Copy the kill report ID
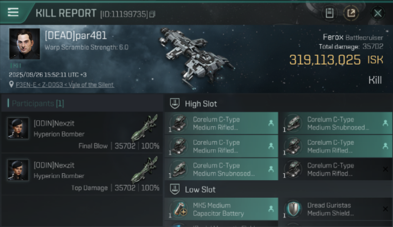Screen dimensions: 393x227 click(152, 14)
